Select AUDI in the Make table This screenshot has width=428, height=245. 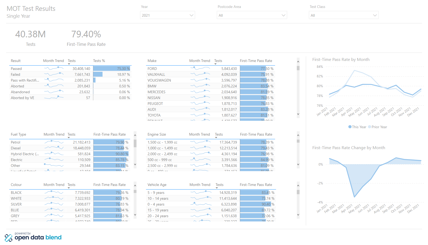point(211,109)
